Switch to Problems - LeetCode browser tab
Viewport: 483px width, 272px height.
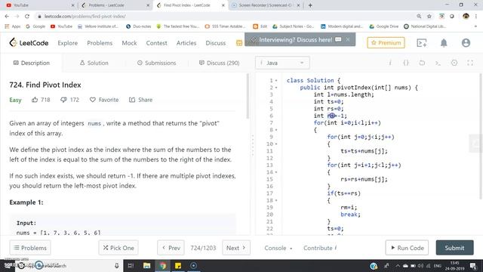coord(115,5)
